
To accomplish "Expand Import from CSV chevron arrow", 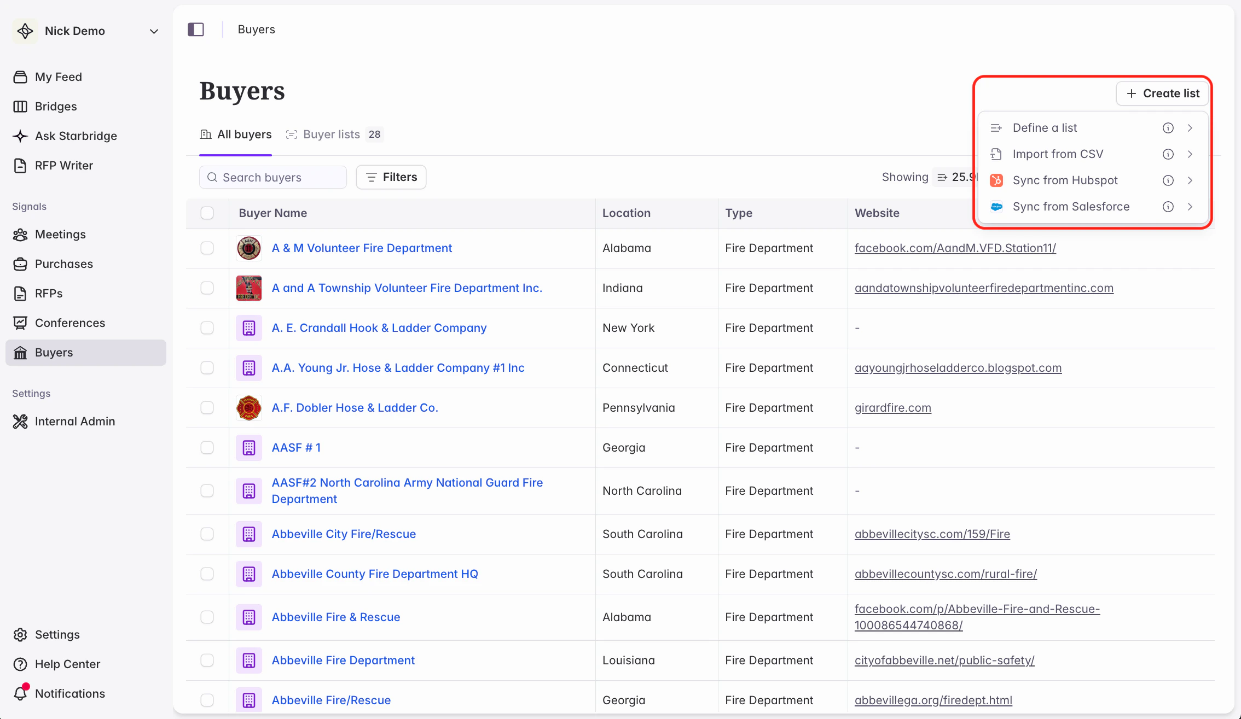I will pos(1190,154).
